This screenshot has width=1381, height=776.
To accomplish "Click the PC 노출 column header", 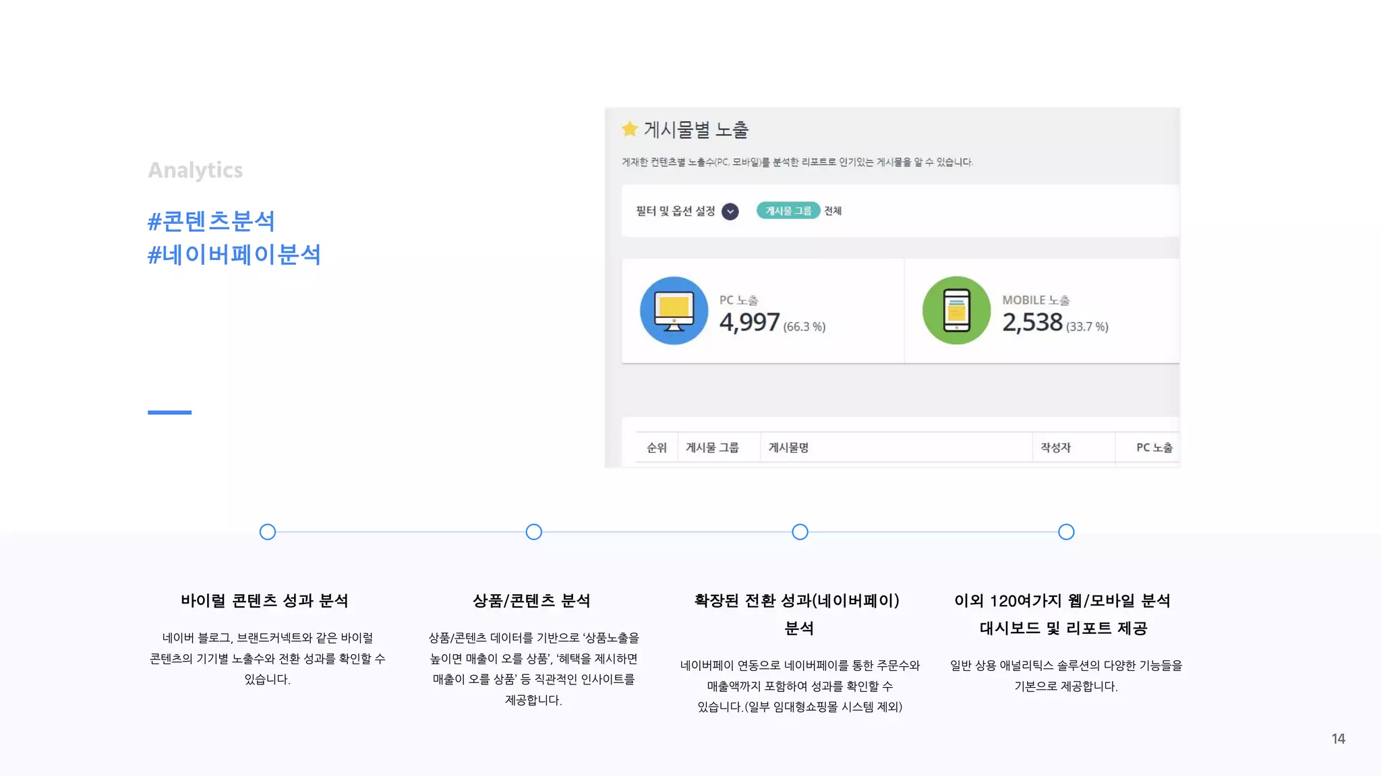I will tap(1154, 447).
